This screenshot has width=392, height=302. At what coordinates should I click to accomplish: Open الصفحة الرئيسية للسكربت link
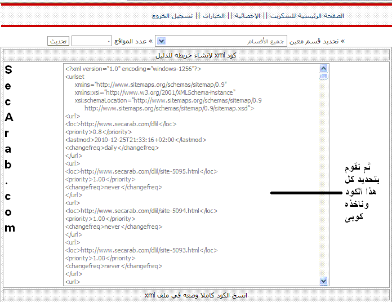point(307,16)
